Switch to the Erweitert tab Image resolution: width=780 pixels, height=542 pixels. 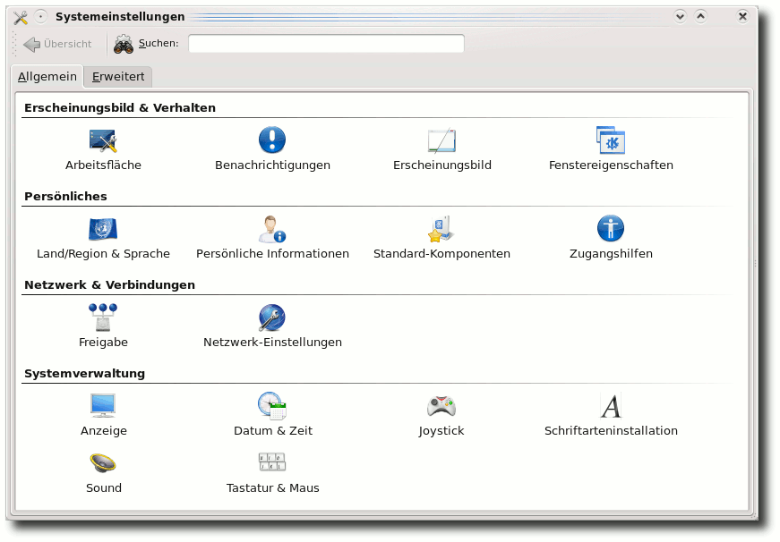pos(118,77)
